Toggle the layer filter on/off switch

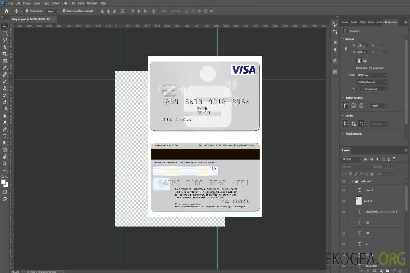[394, 158]
